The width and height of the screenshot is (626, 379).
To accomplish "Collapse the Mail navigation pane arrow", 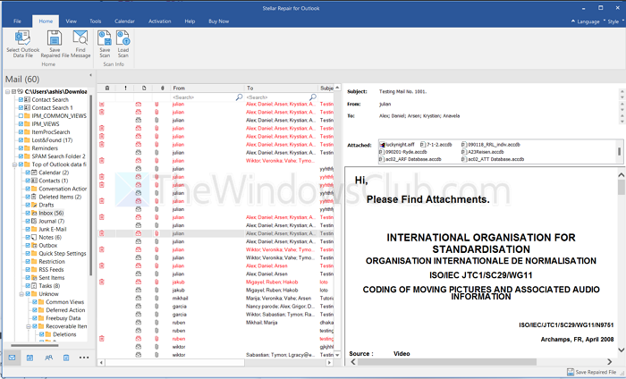I will 90,75.
